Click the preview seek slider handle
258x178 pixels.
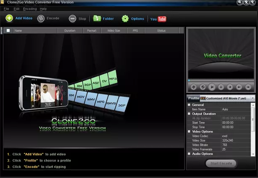189,80
